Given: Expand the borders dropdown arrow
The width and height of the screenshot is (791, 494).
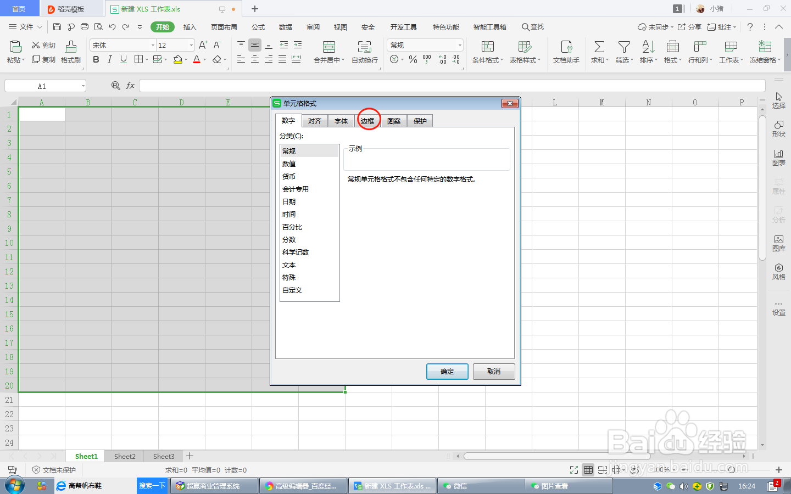Looking at the screenshot, I should (x=147, y=59).
